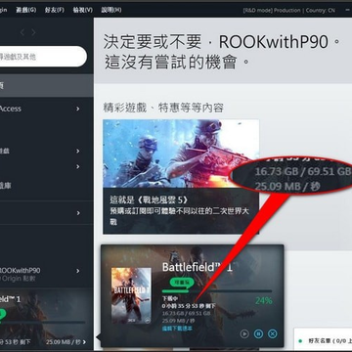352x352 pixels.
Task: Click the 精彩遊戲、特惠等等內容 section heading
Action: point(163,108)
